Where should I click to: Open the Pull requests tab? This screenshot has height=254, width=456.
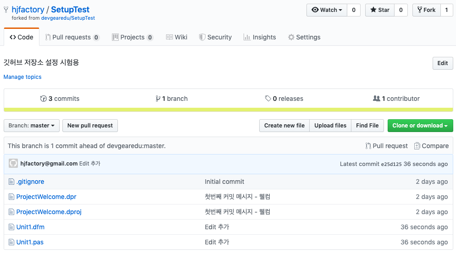[x=72, y=37]
